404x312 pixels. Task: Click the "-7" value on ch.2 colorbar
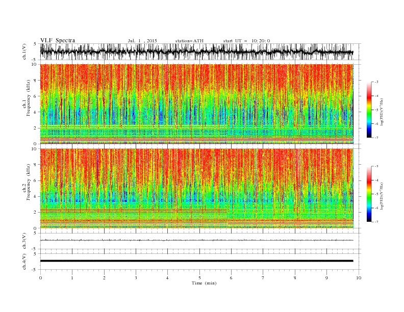click(x=376, y=222)
